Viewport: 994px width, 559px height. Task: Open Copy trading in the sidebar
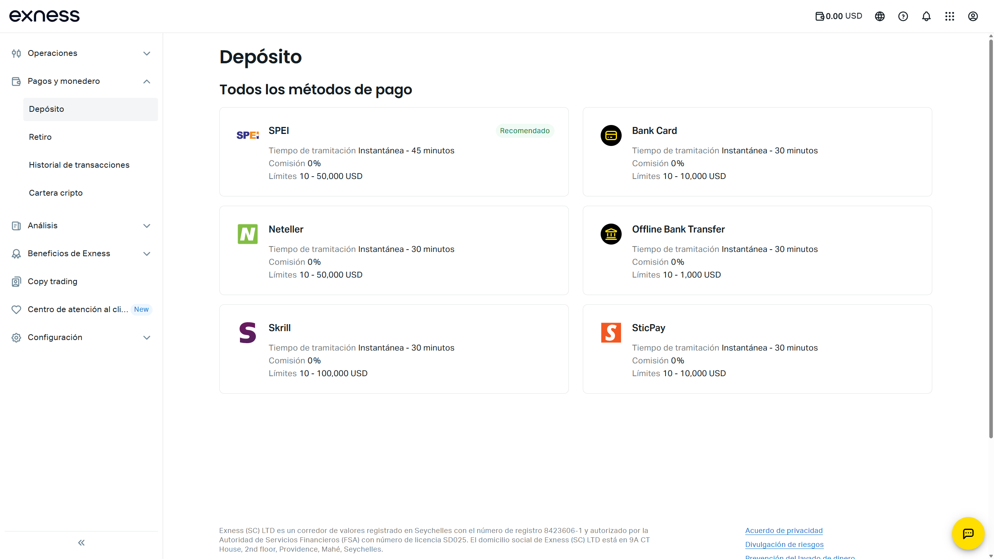(52, 281)
